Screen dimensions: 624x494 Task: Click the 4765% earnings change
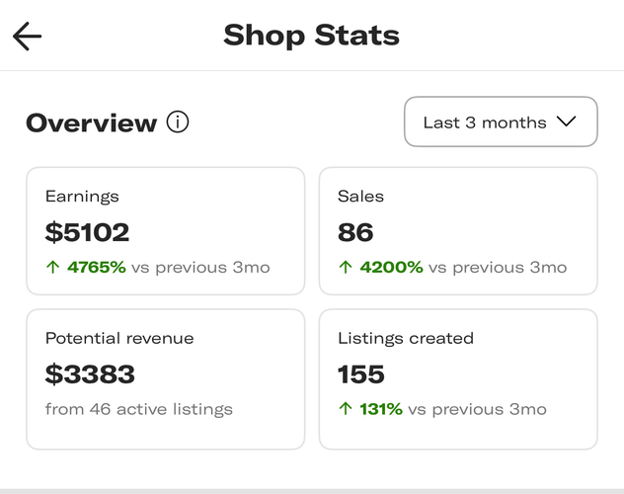[96, 268]
